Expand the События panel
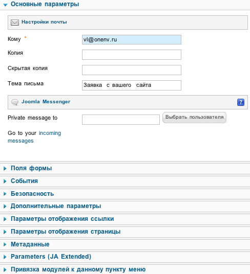250x274 pixels. 125,181
